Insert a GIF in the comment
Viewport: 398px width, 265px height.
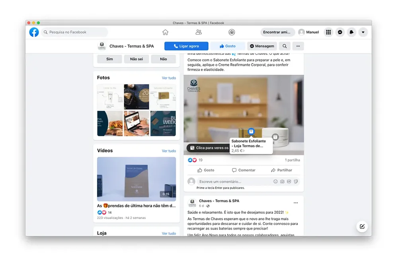coord(289,182)
